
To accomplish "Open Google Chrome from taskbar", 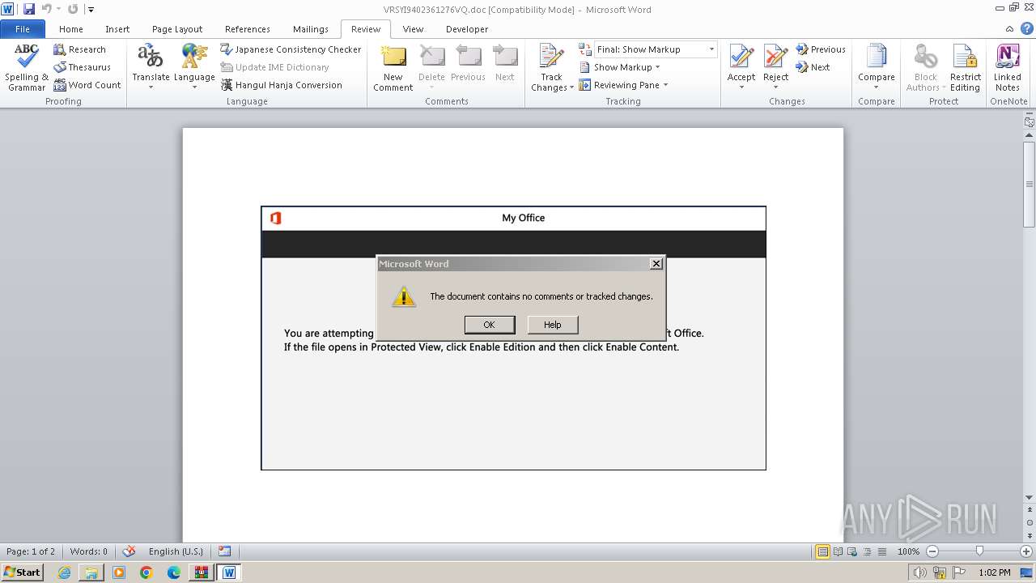I will coord(146,572).
